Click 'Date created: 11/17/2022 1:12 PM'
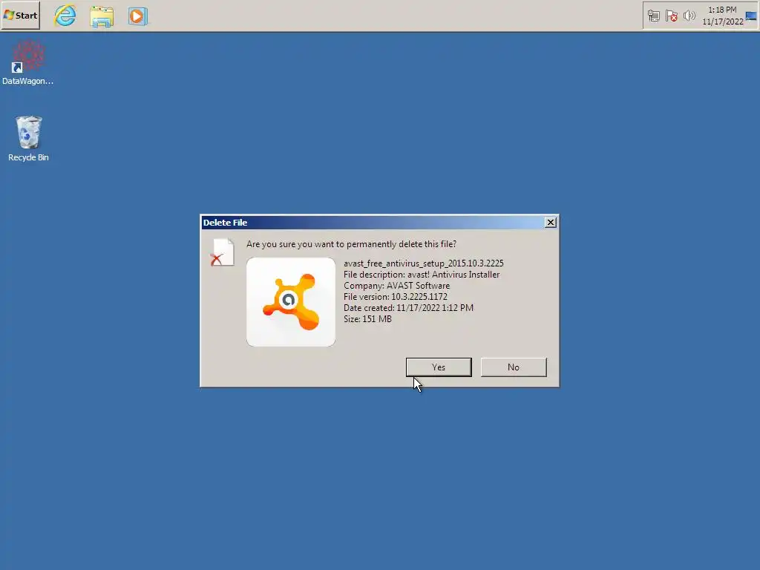The image size is (760, 570). click(x=409, y=308)
